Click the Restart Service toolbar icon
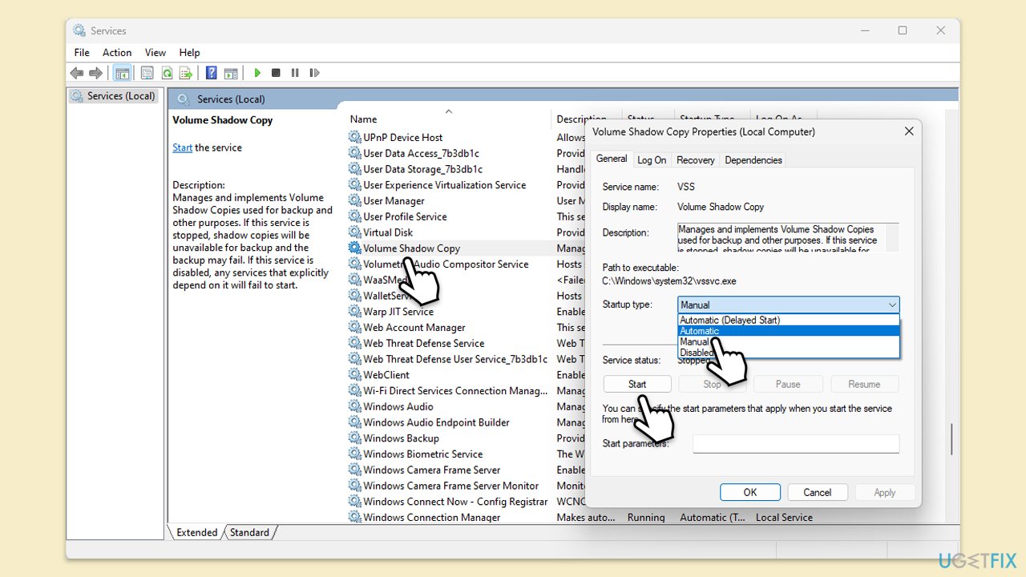The image size is (1026, 577). point(314,73)
